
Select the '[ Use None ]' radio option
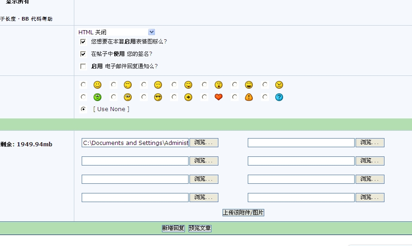[83, 109]
